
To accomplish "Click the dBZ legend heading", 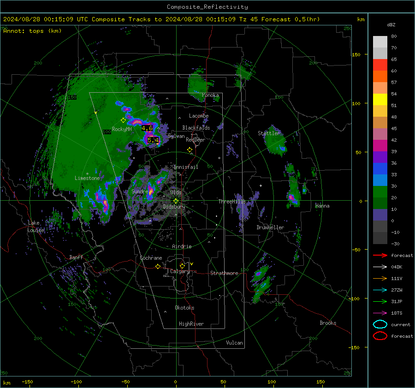I will (x=391, y=24).
